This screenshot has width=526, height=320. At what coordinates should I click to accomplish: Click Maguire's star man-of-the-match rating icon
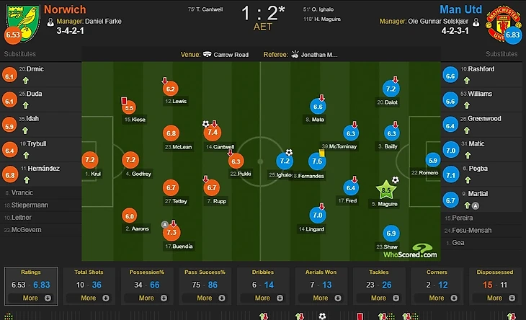point(388,190)
